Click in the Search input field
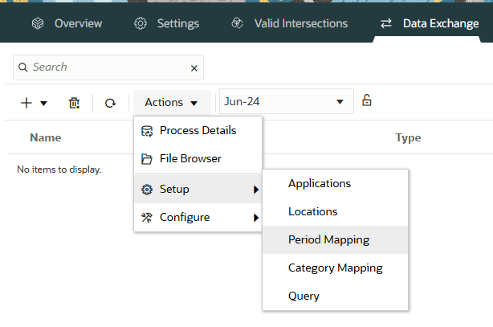This screenshot has height=327, width=493. pyautogui.click(x=104, y=67)
